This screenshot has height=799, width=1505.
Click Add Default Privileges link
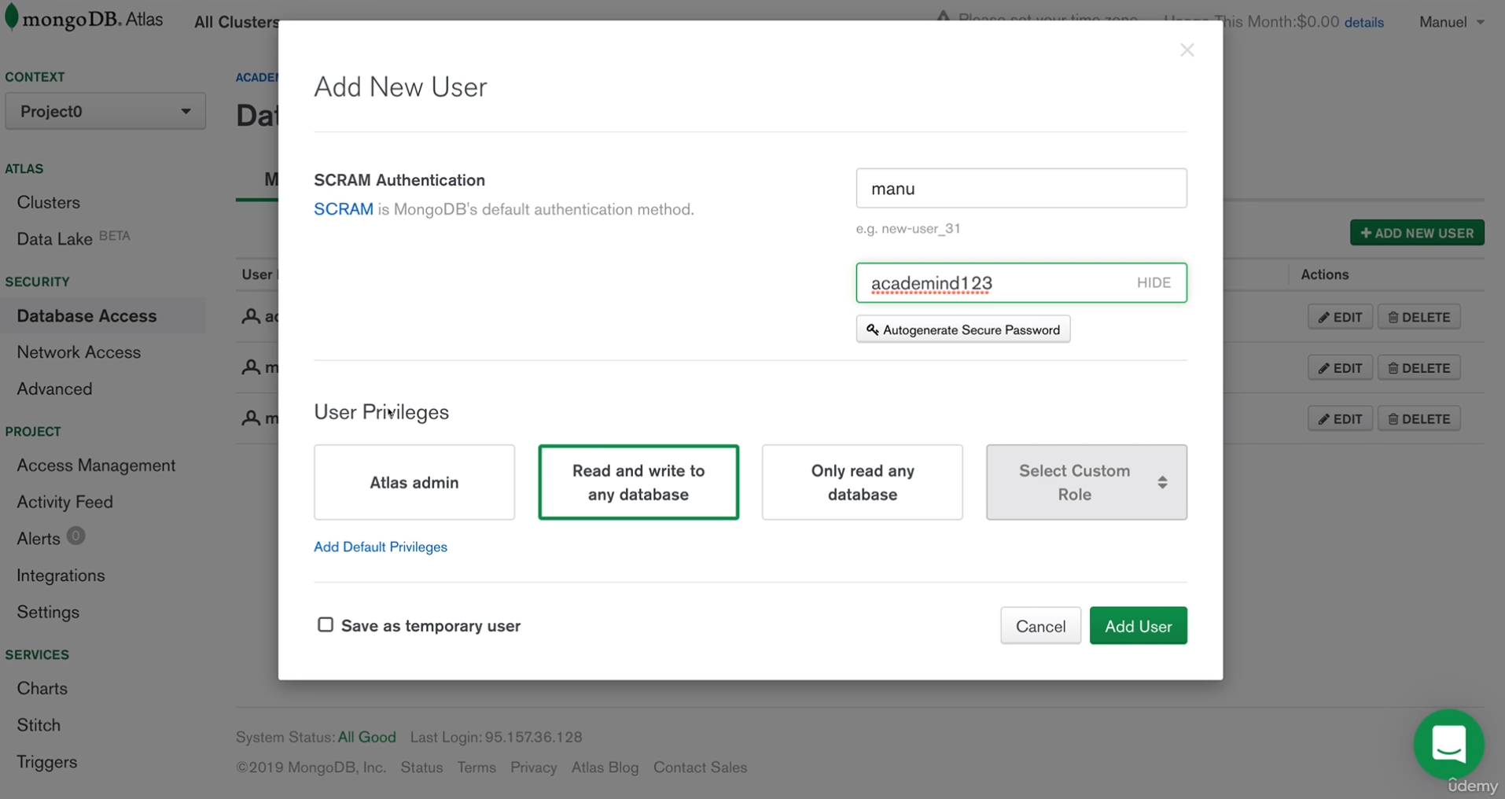pyautogui.click(x=381, y=547)
